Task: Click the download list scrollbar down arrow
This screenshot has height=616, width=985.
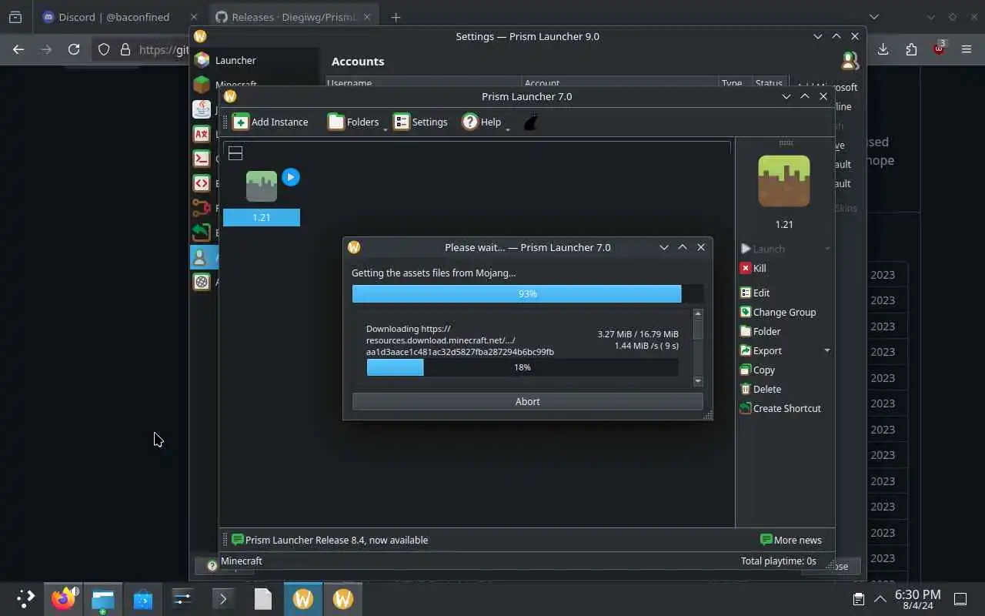Action: (x=698, y=380)
